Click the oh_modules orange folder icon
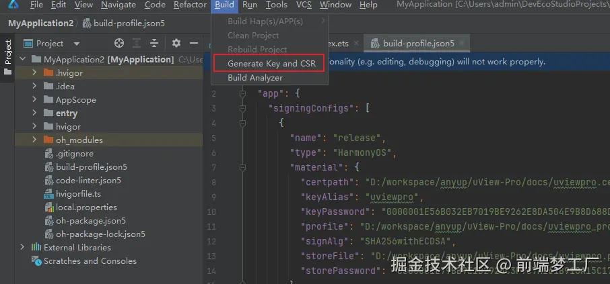Viewport: 610px width, 284px height. pos(48,140)
